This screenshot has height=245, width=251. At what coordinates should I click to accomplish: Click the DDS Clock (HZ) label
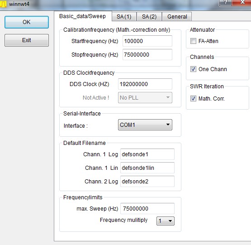tap(90, 84)
